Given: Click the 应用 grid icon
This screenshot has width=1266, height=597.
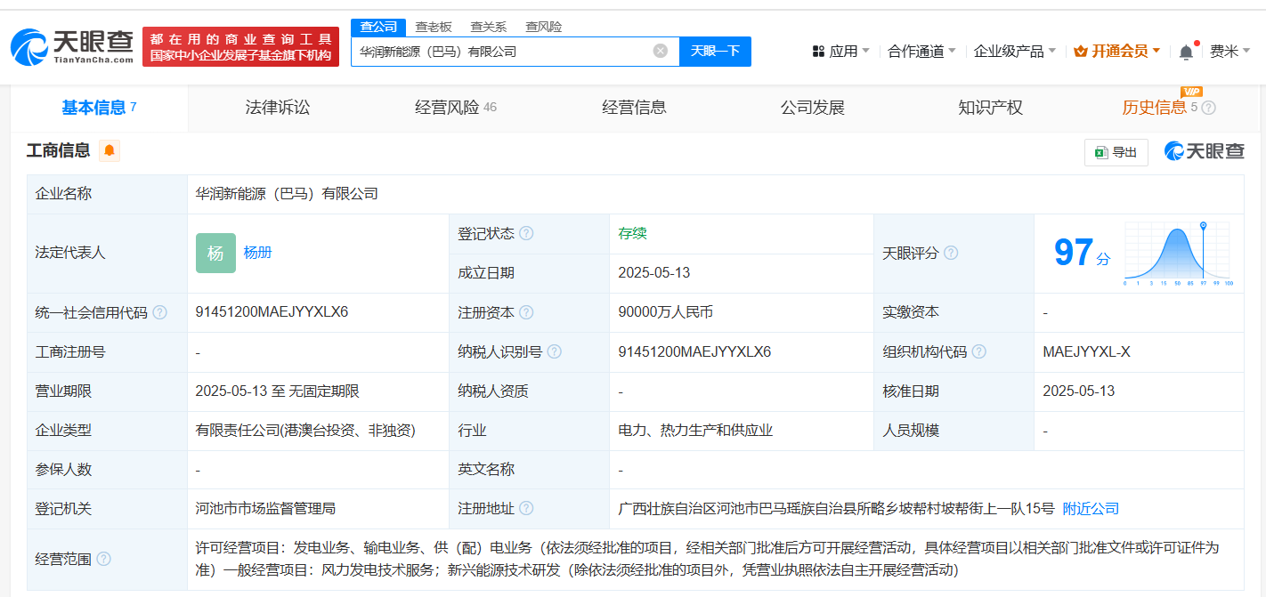Looking at the screenshot, I should point(818,51).
